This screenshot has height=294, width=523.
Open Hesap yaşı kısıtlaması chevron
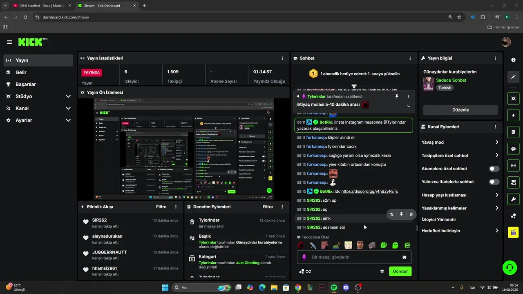497,195
